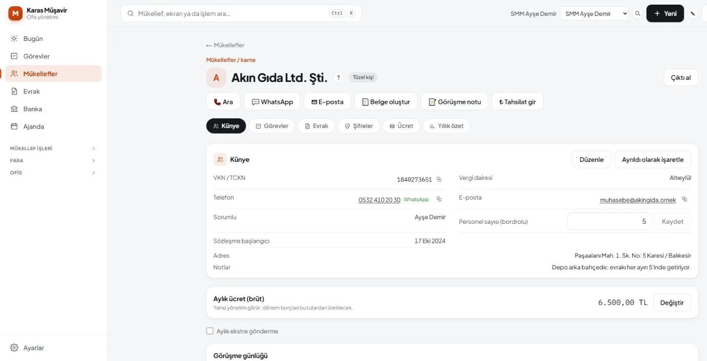Open Görevler in the sidebar
707x361 pixels.
click(53, 56)
